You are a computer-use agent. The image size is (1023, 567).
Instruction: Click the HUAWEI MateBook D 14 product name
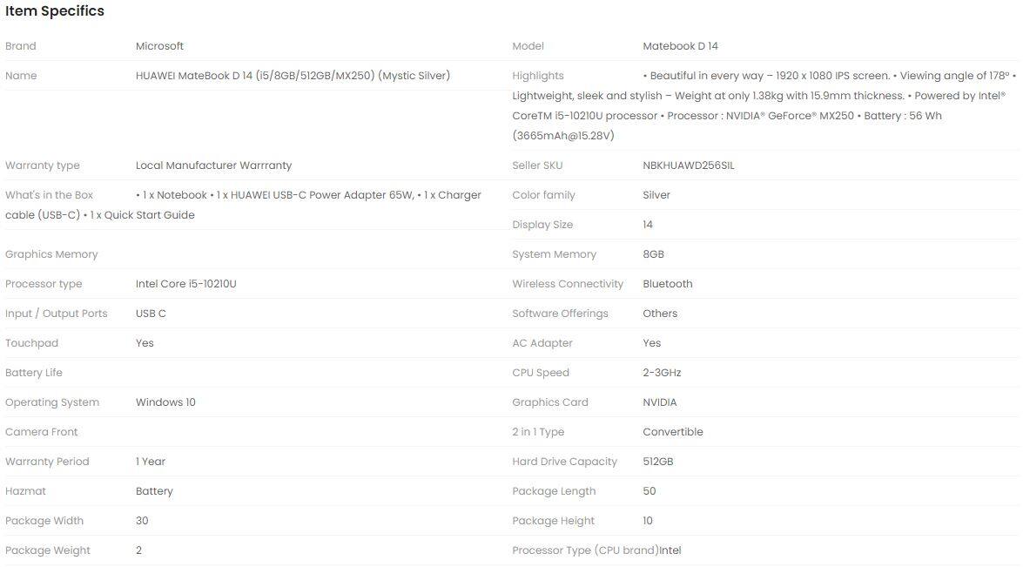pyautogui.click(x=293, y=76)
